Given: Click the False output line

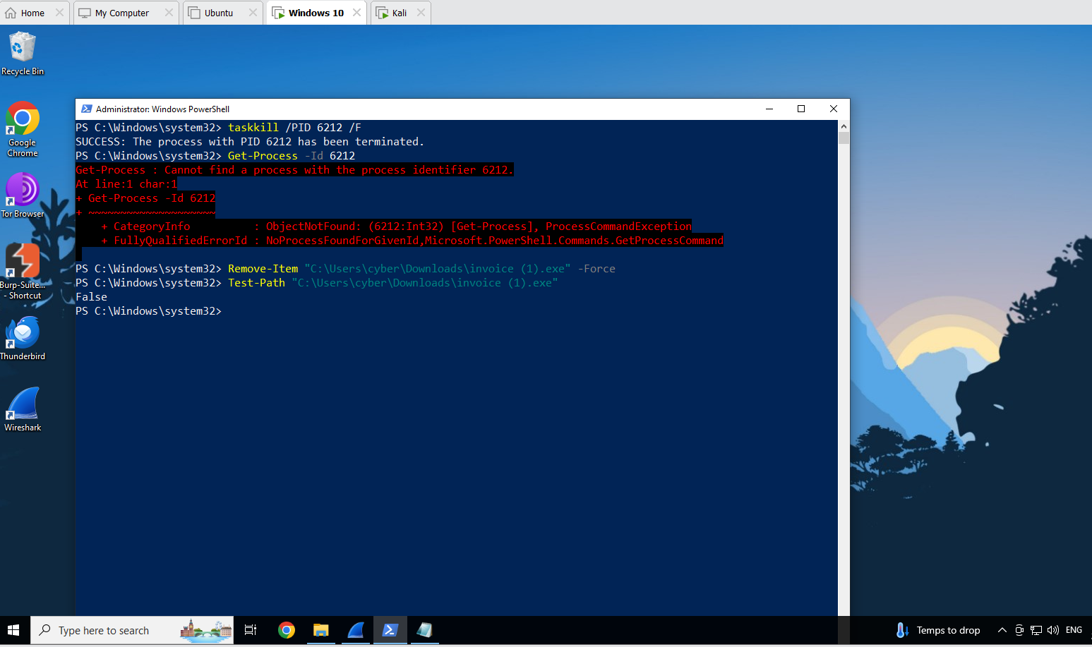Looking at the screenshot, I should click(92, 297).
